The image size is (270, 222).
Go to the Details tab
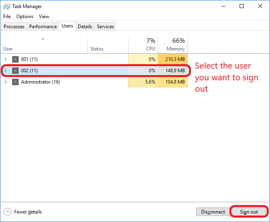tap(85, 27)
